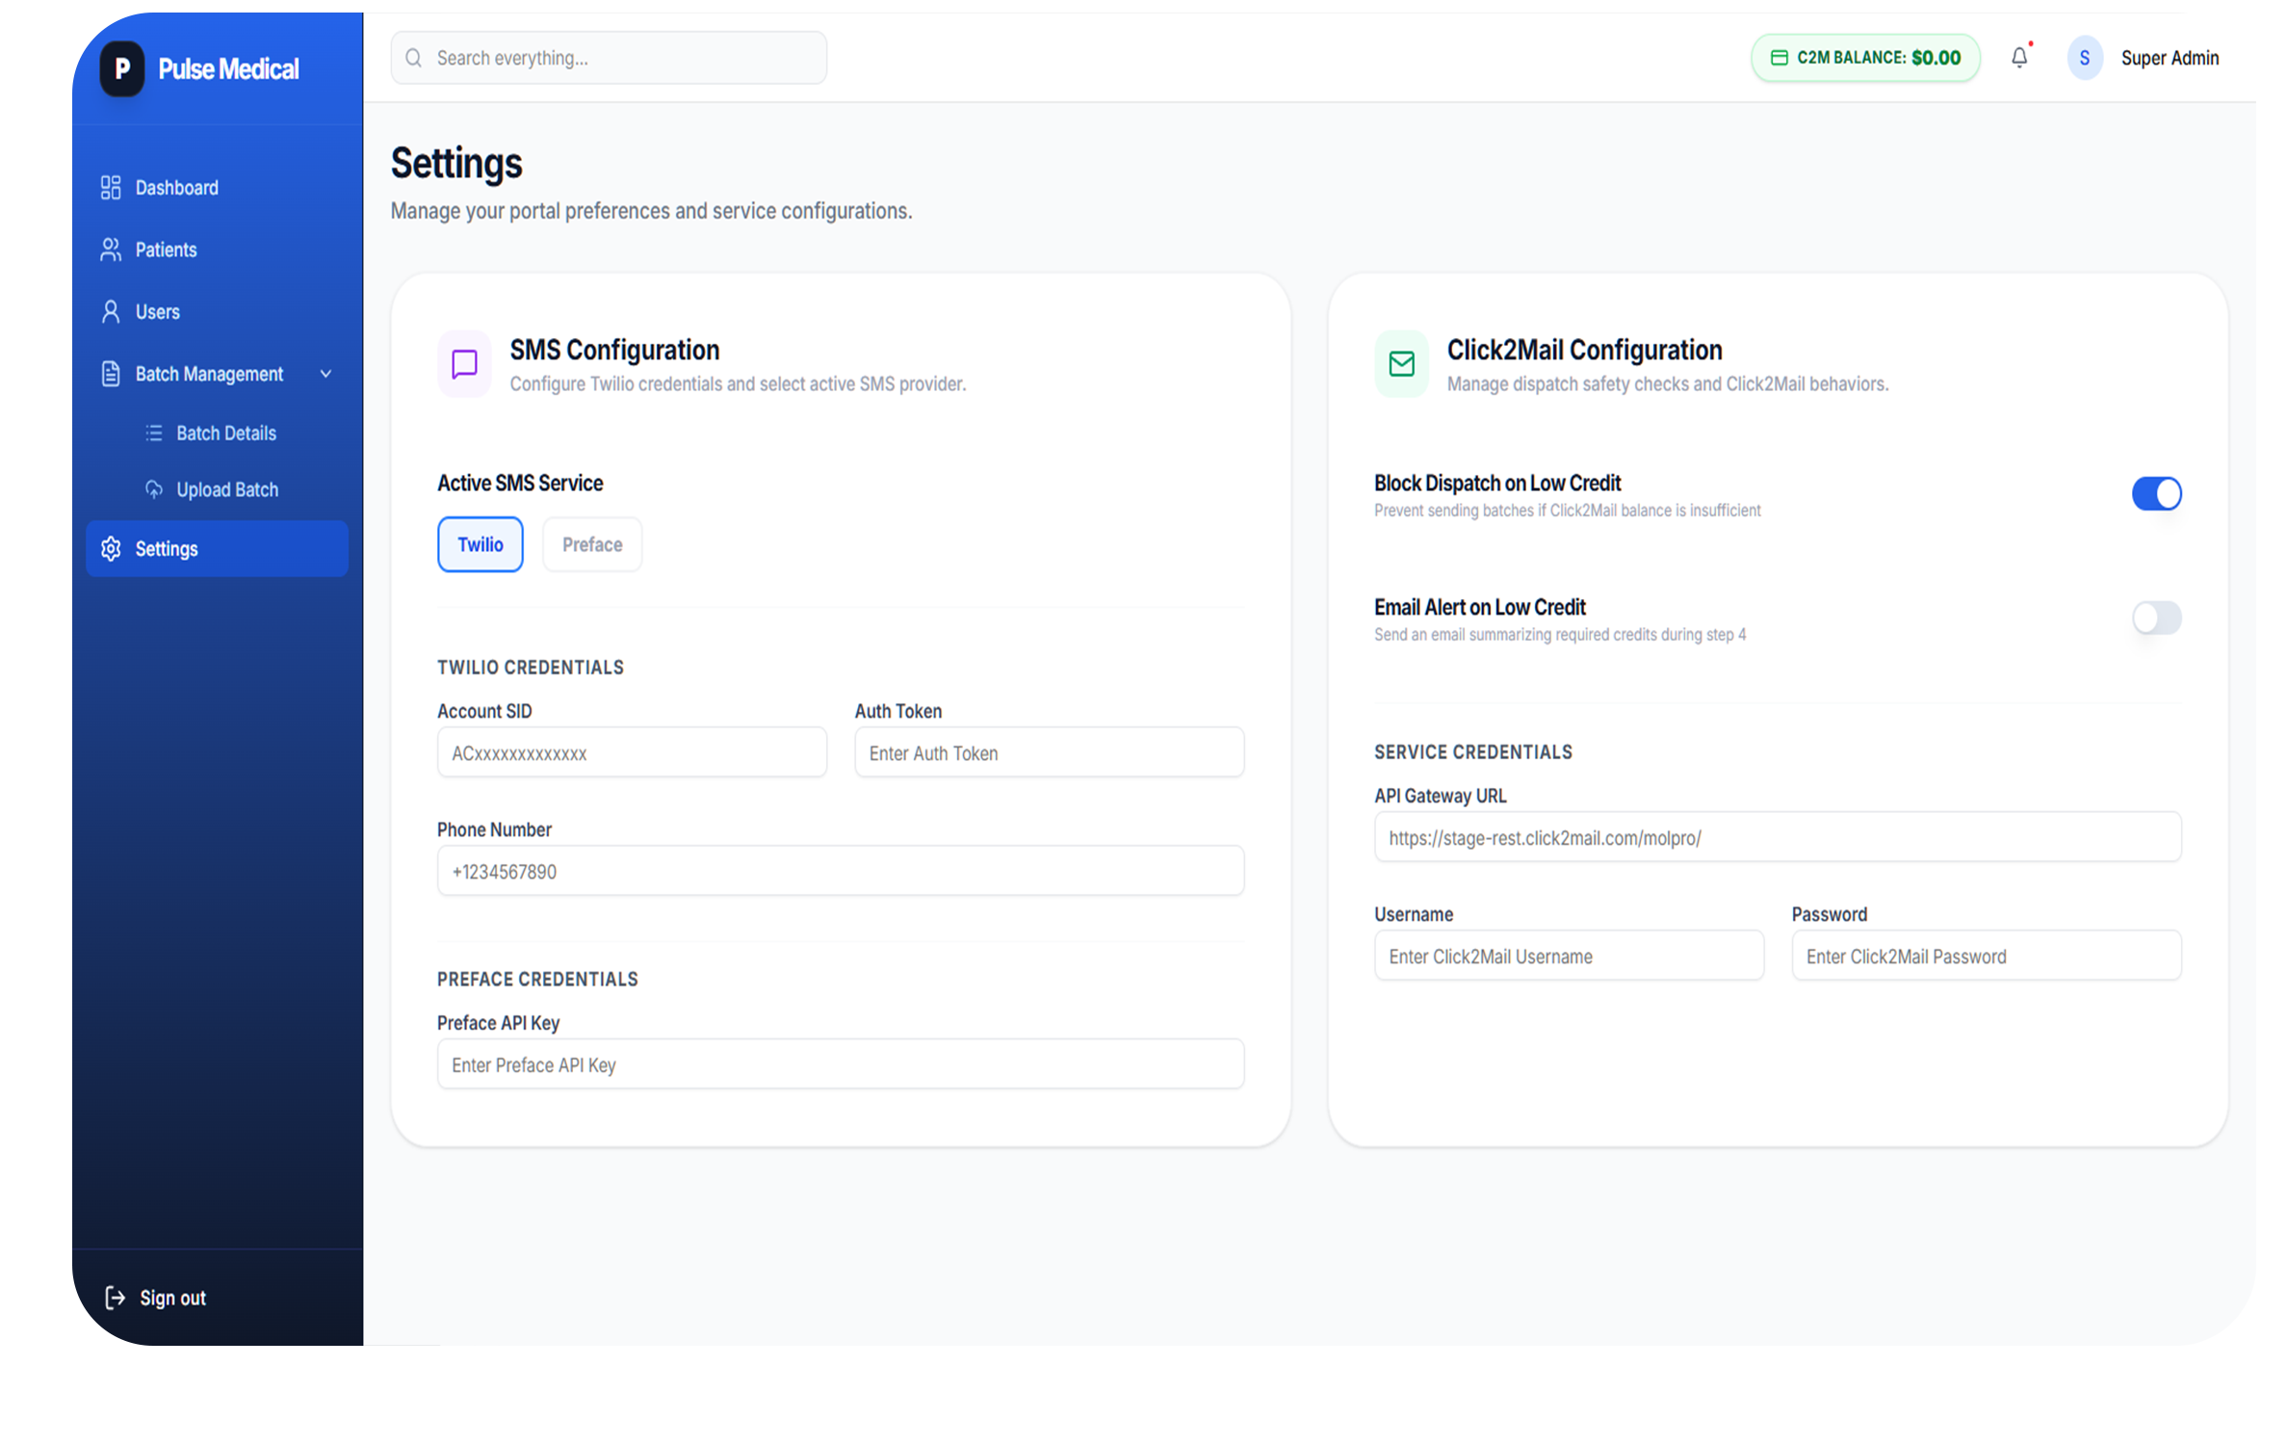Select the Twilio service button
The image size is (2287, 1445).
point(480,543)
